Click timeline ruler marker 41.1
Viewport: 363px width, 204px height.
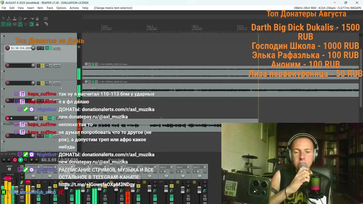click(150, 26)
